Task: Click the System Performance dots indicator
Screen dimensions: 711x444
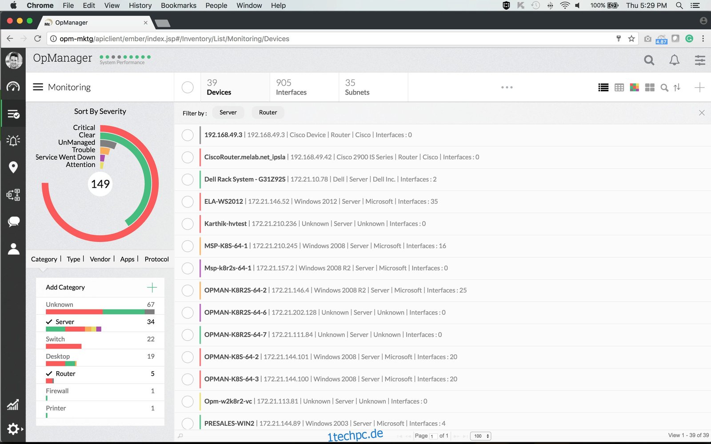Action: 125,57
